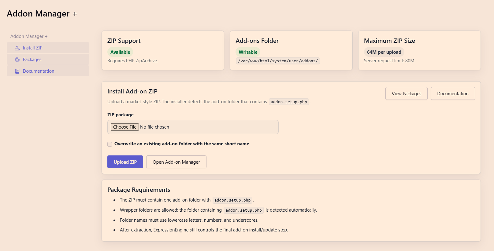This screenshot has height=251, width=494.
Task: Click the Addon Manager + page title
Action: [42, 14]
